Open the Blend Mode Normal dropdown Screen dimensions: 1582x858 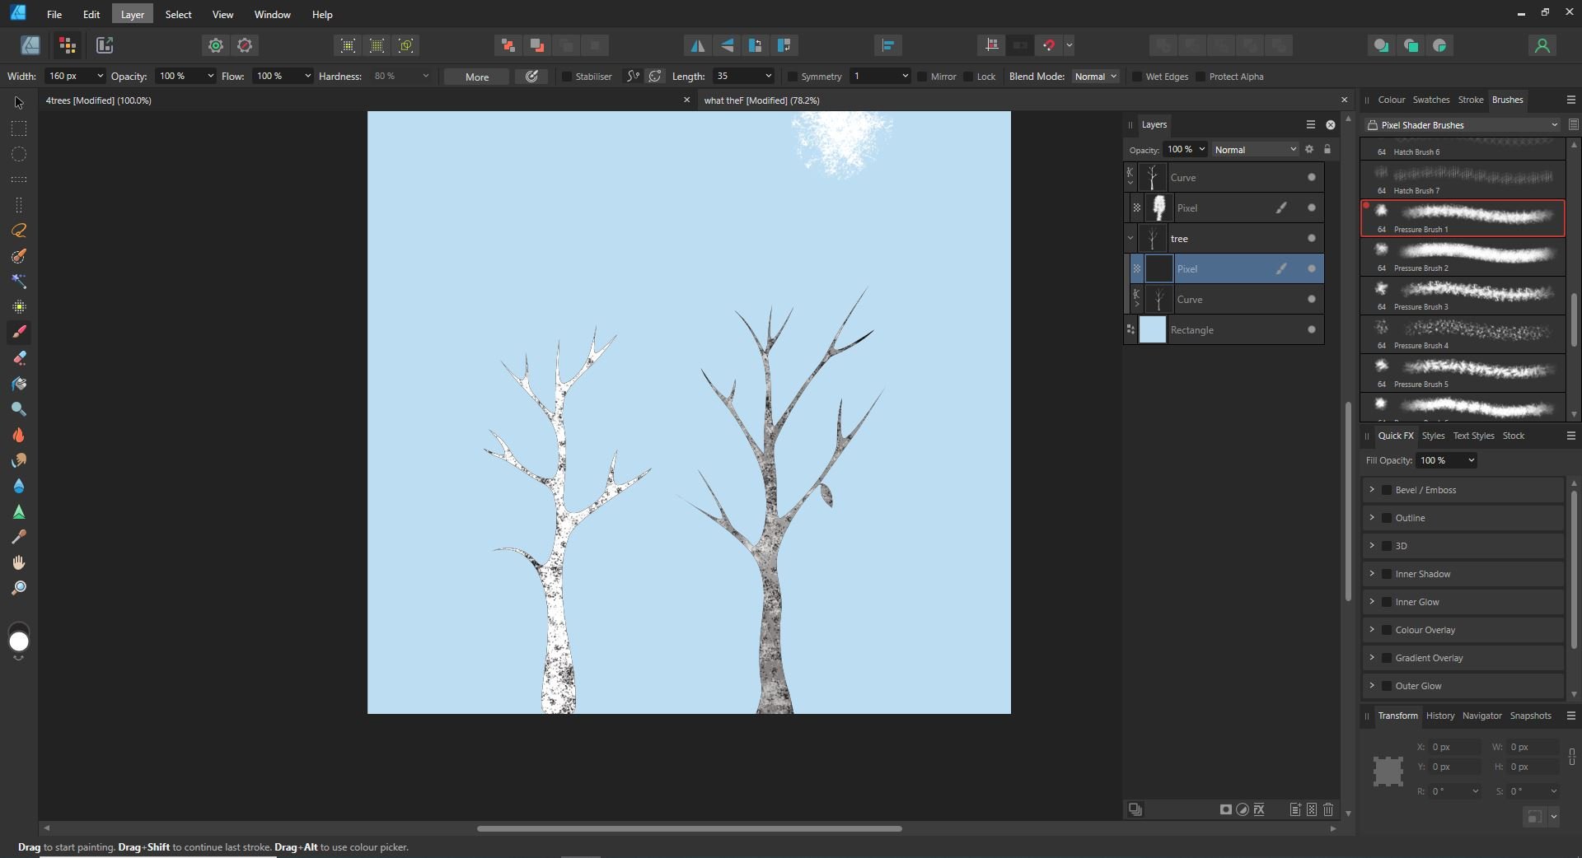pos(1095,77)
